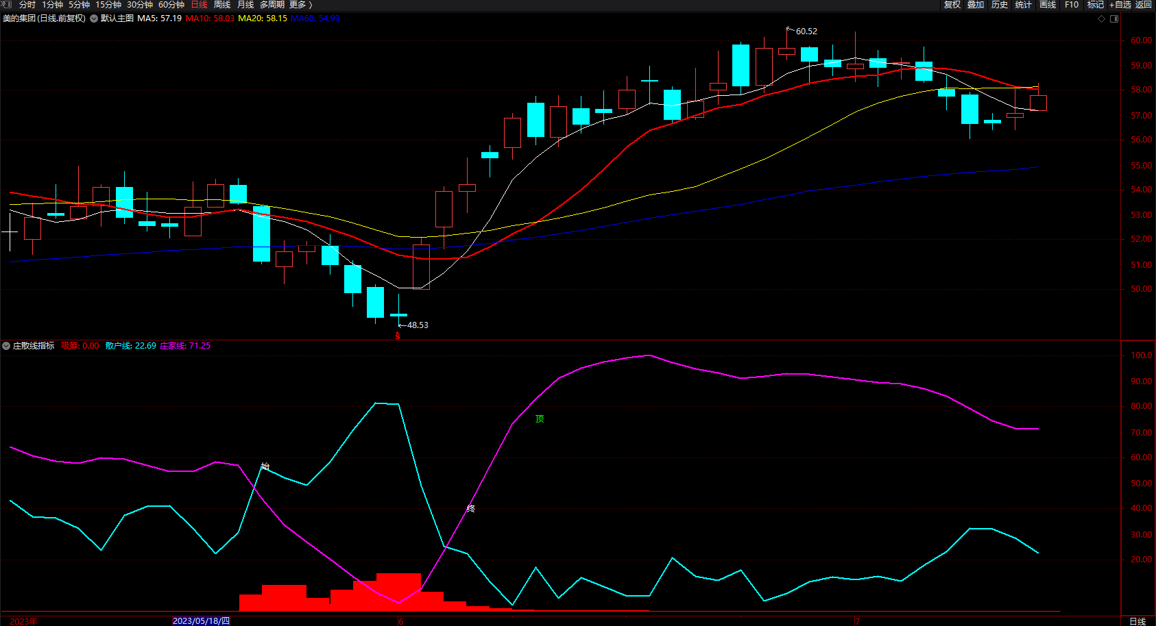Click the red $ marker below candles

click(398, 336)
